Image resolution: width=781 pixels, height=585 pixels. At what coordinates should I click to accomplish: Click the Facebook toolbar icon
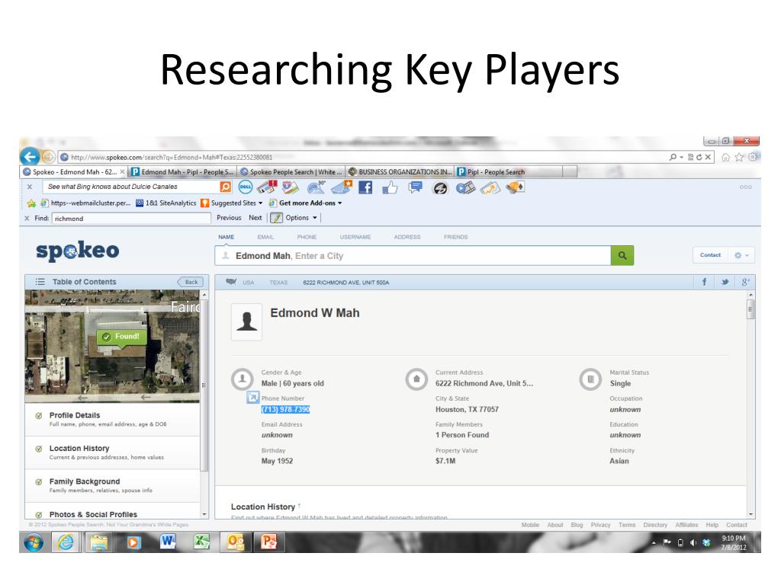pos(365,187)
